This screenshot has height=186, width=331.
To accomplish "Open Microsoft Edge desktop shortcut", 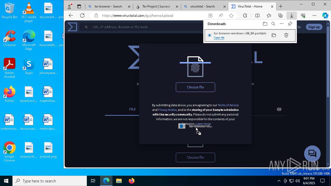I will point(29,40).
